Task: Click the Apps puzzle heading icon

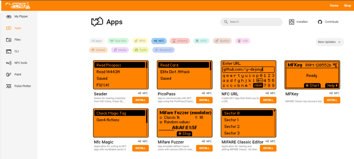Action: pos(97,22)
